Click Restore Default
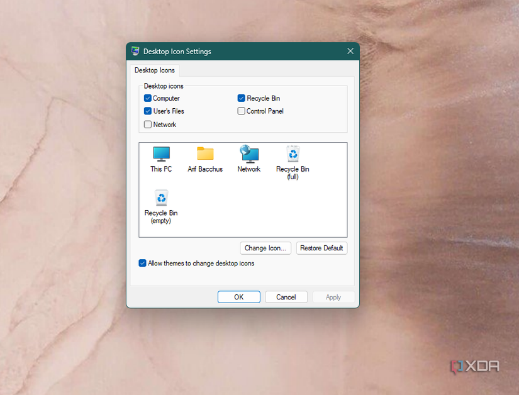 click(321, 248)
